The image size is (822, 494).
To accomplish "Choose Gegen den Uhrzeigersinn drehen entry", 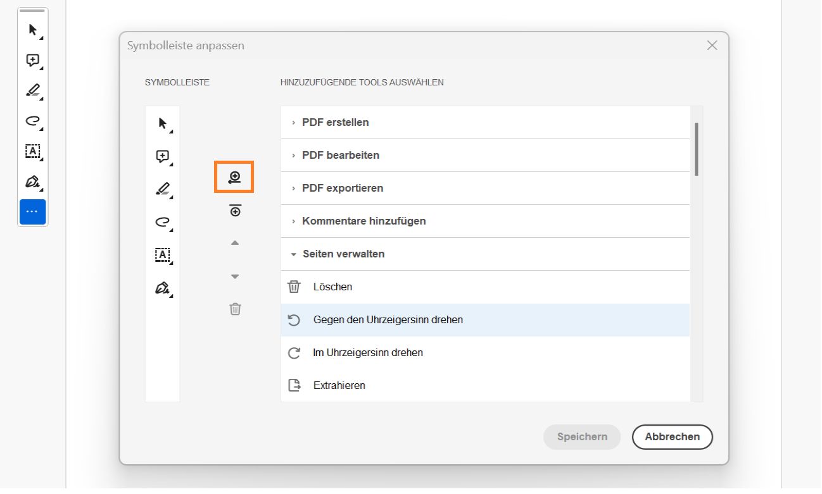I will [x=388, y=320].
